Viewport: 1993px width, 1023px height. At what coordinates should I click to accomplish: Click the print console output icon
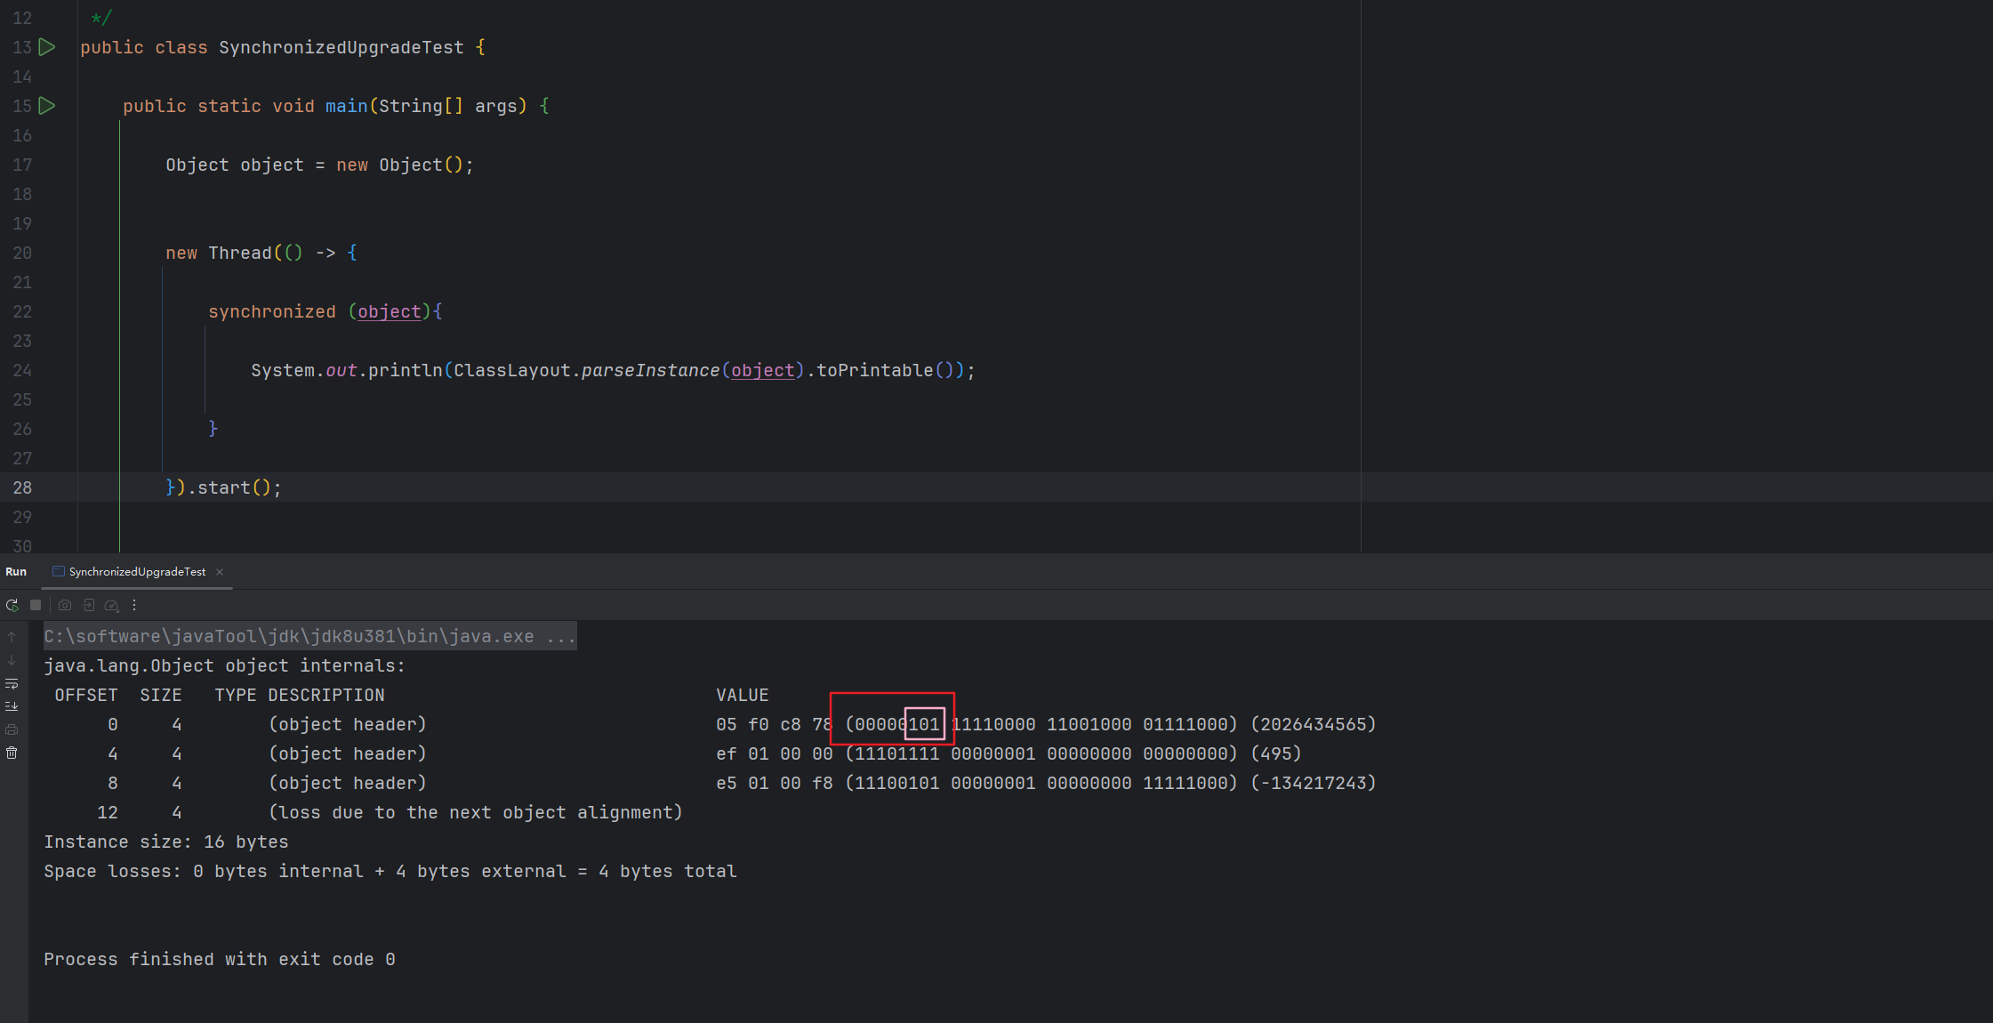coord(12,729)
